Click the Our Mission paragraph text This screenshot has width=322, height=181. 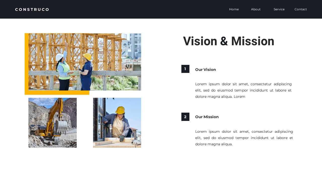244,138
